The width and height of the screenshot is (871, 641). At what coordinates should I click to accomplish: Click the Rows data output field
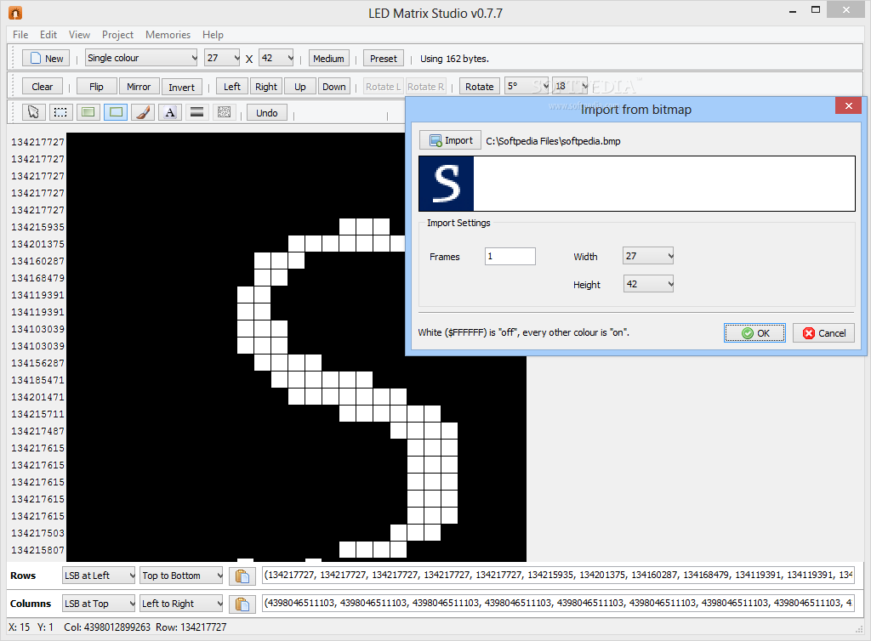click(558, 576)
